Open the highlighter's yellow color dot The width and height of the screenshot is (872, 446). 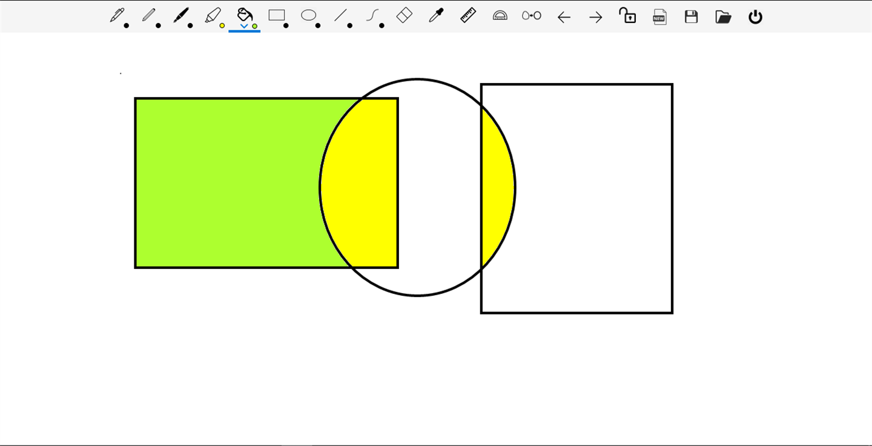click(222, 25)
